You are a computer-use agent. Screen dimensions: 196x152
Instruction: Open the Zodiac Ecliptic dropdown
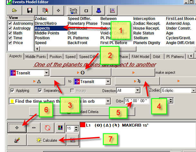pyautogui.click(x=178, y=91)
